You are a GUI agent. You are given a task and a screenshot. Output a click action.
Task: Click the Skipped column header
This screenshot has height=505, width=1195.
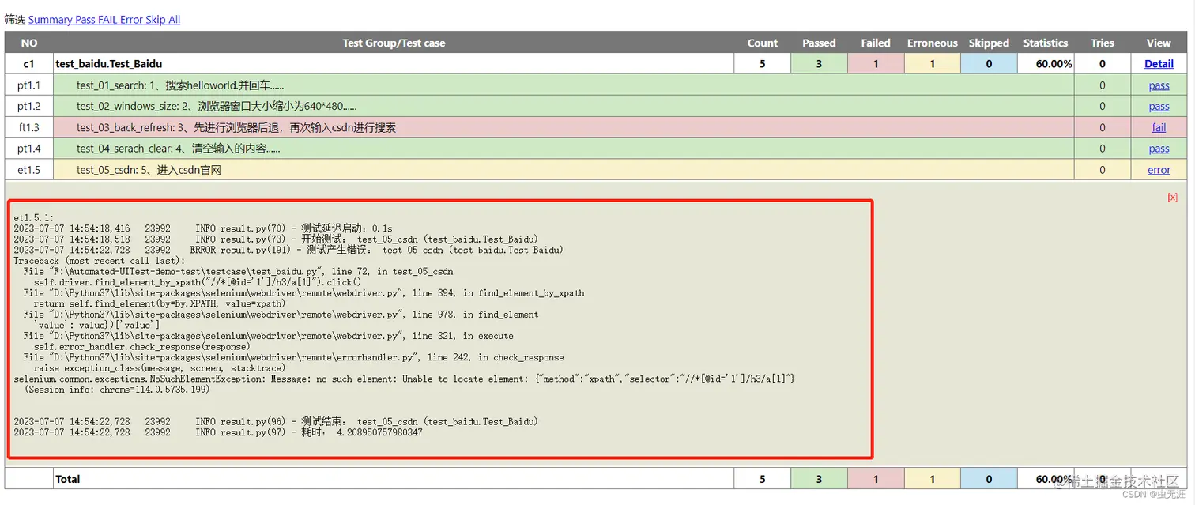pyautogui.click(x=989, y=43)
